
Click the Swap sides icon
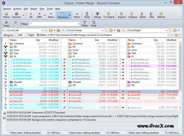(x=6, y=24)
